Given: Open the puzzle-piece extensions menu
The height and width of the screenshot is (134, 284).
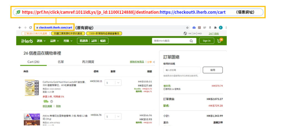Looking at the screenshot, I should (x=215, y=28).
